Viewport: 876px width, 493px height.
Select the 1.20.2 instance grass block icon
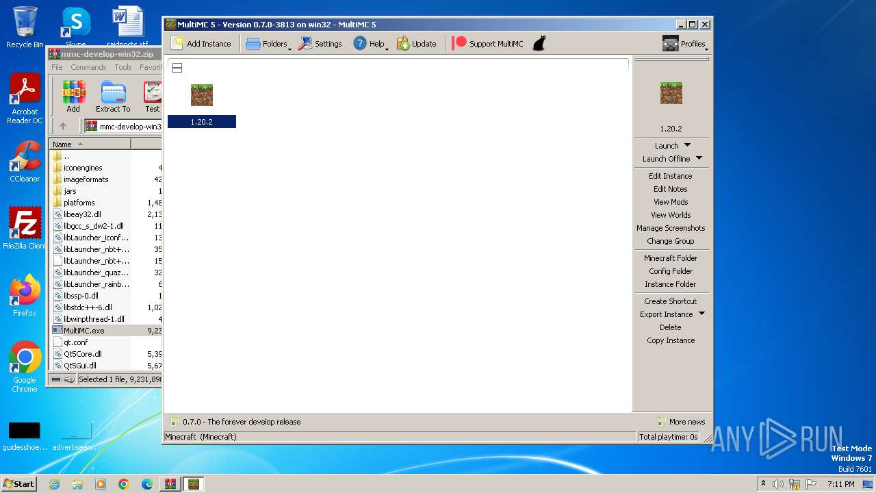(202, 95)
